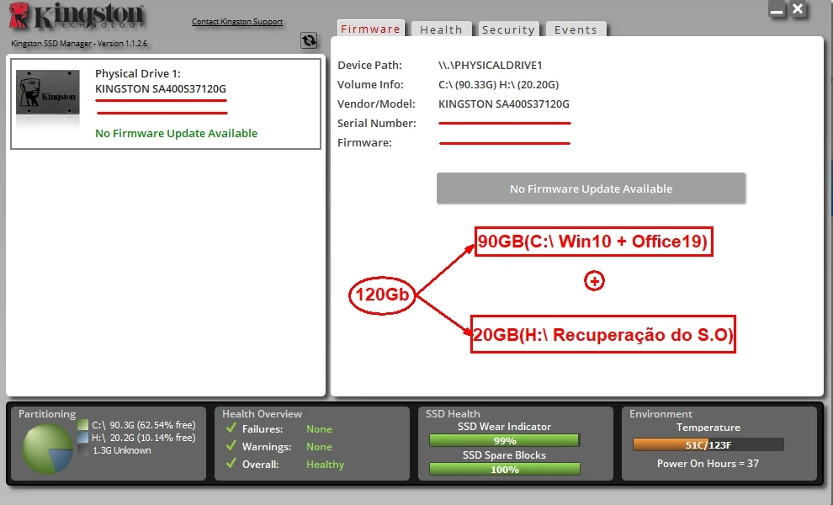Click the Overall checkmark icon
833x505 pixels.
click(231, 464)
